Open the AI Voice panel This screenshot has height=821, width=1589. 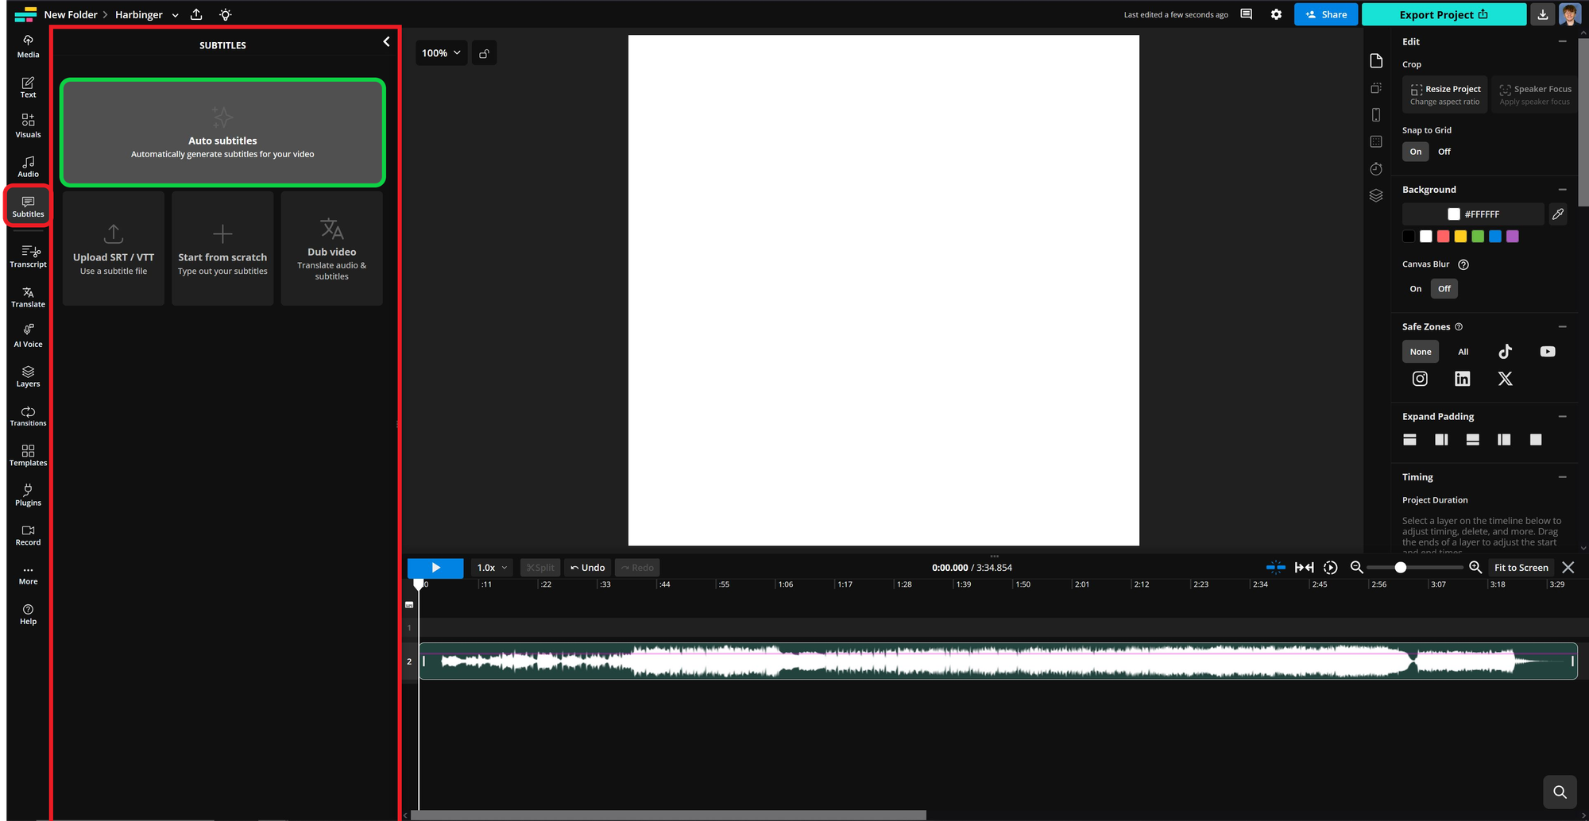click(27, 334)
